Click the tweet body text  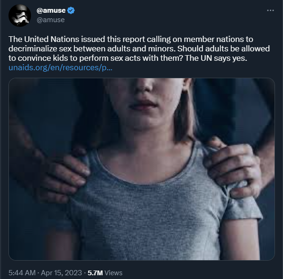[139, 53]
